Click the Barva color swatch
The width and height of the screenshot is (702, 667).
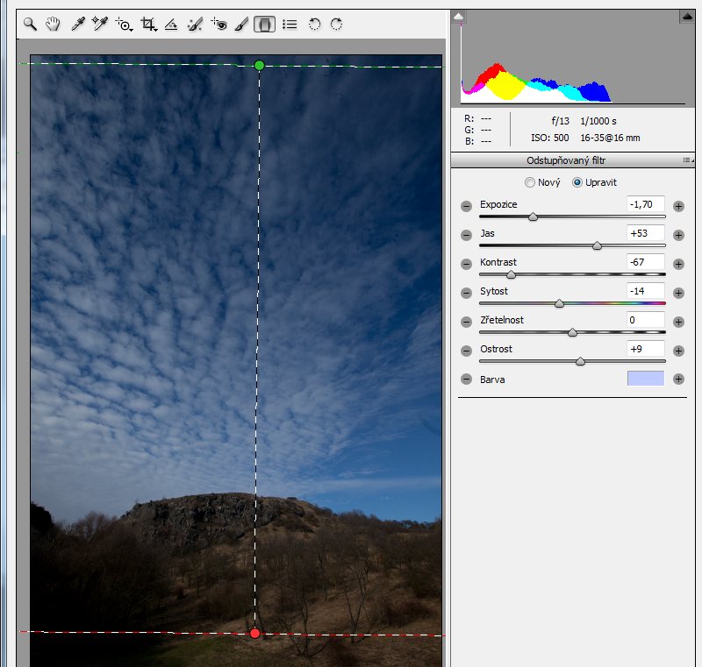pyautogui.click(x=645, y=379)
